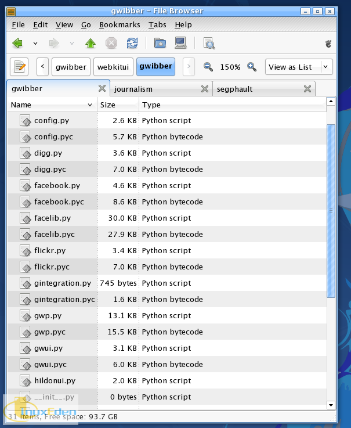
Task: Click the GNOME foot throbber icon
Action: 328,44
